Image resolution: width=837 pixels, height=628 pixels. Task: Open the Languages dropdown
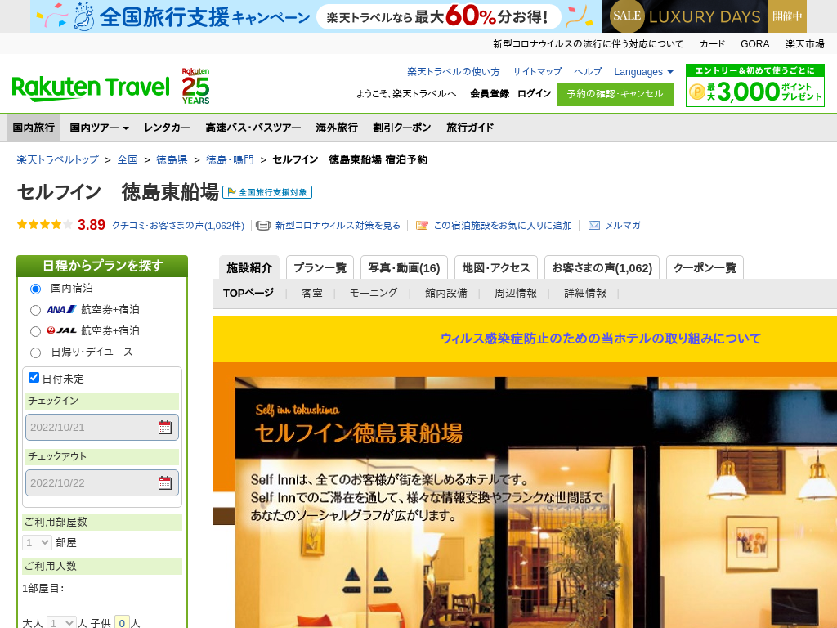(644, 72)
